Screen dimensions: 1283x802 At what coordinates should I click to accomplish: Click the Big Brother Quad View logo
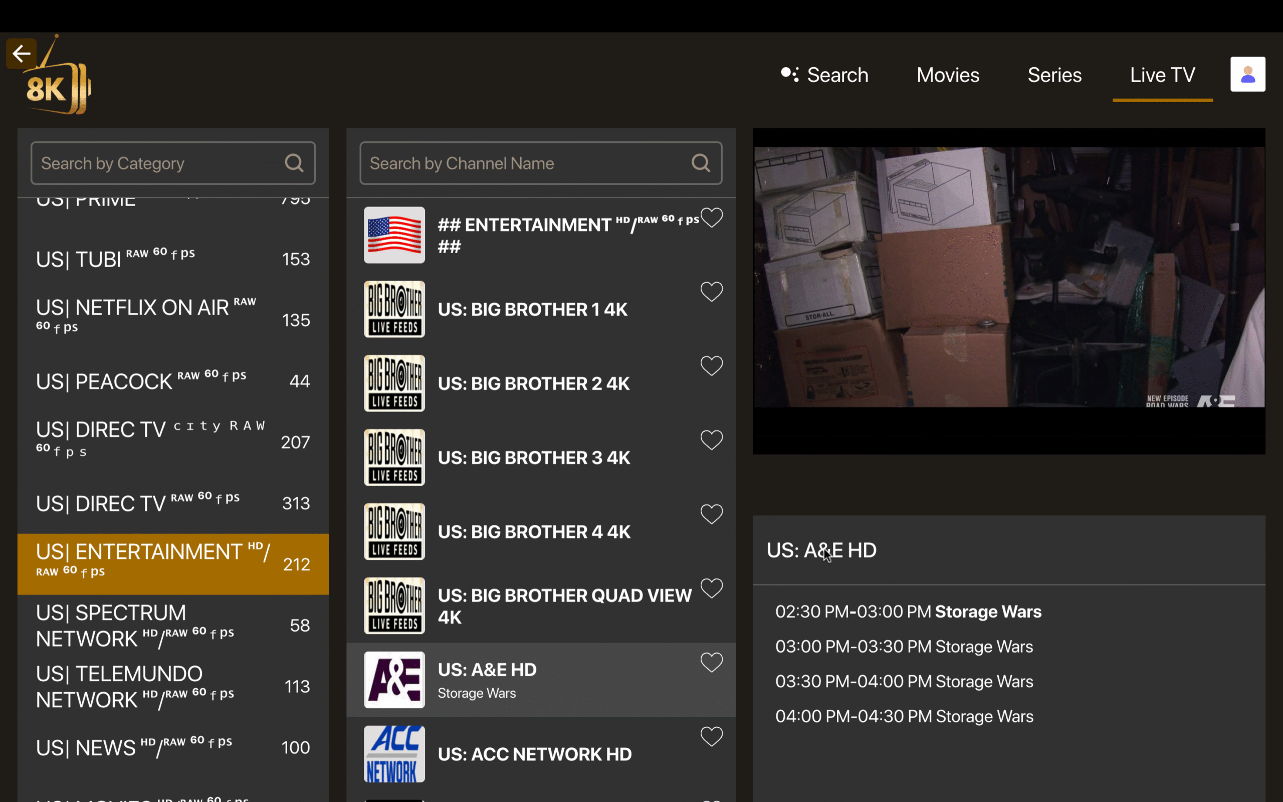point(394,606)
